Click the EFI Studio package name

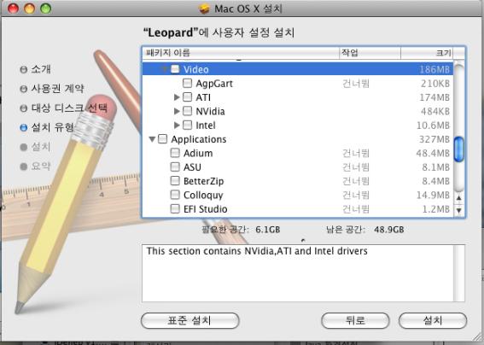(205, 209)
